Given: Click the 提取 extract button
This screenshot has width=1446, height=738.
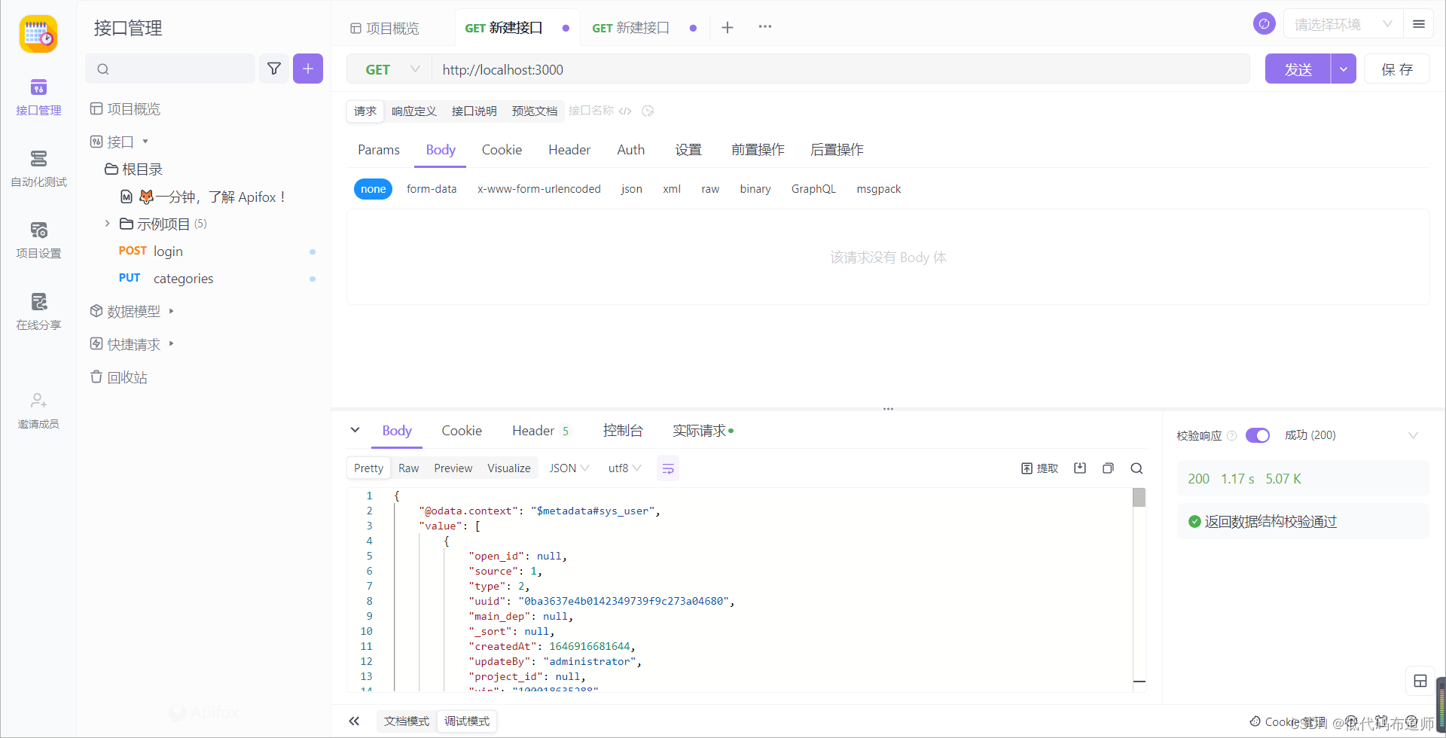Looking at the screenshot, I should click(1039, 468).
